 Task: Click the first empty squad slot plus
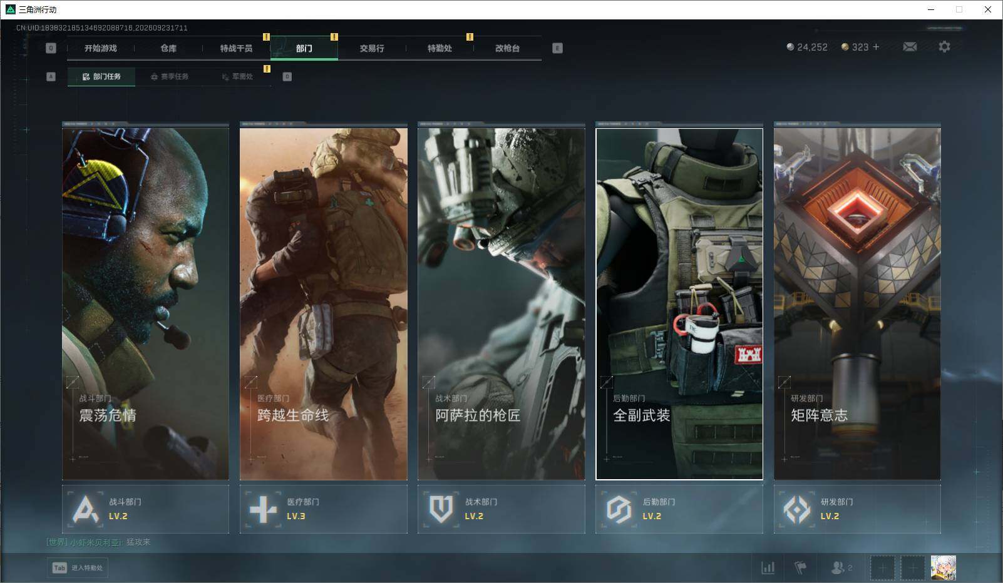pos(882,568)
